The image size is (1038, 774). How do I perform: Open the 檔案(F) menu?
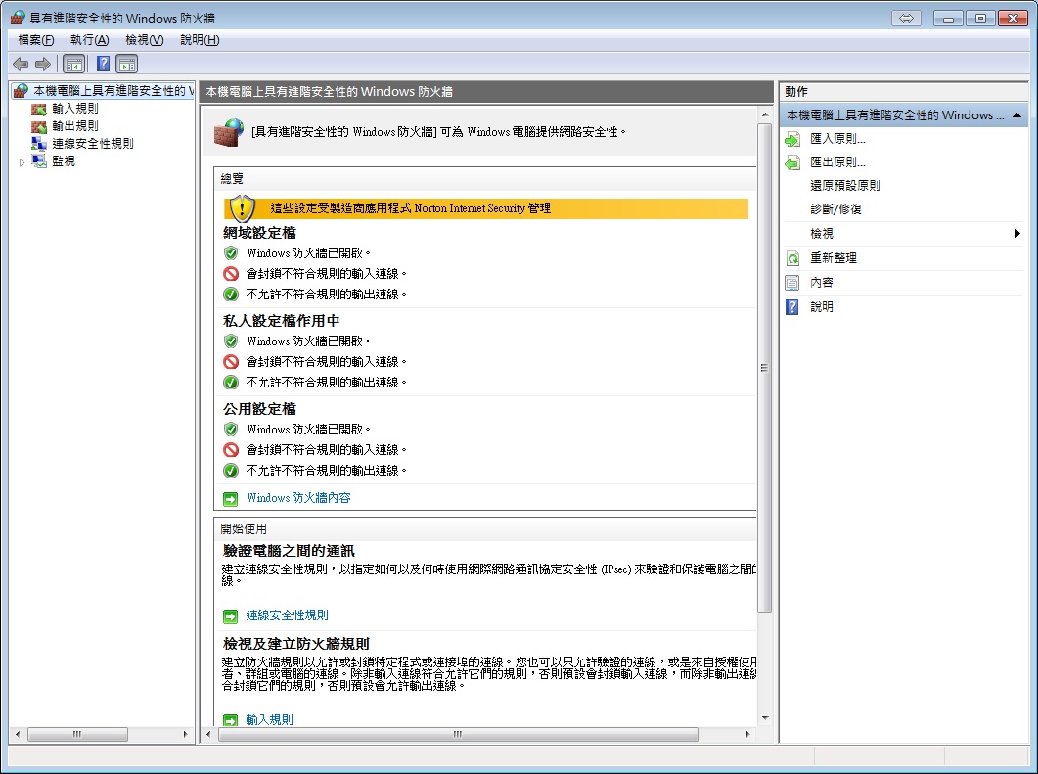pos(36,40)
